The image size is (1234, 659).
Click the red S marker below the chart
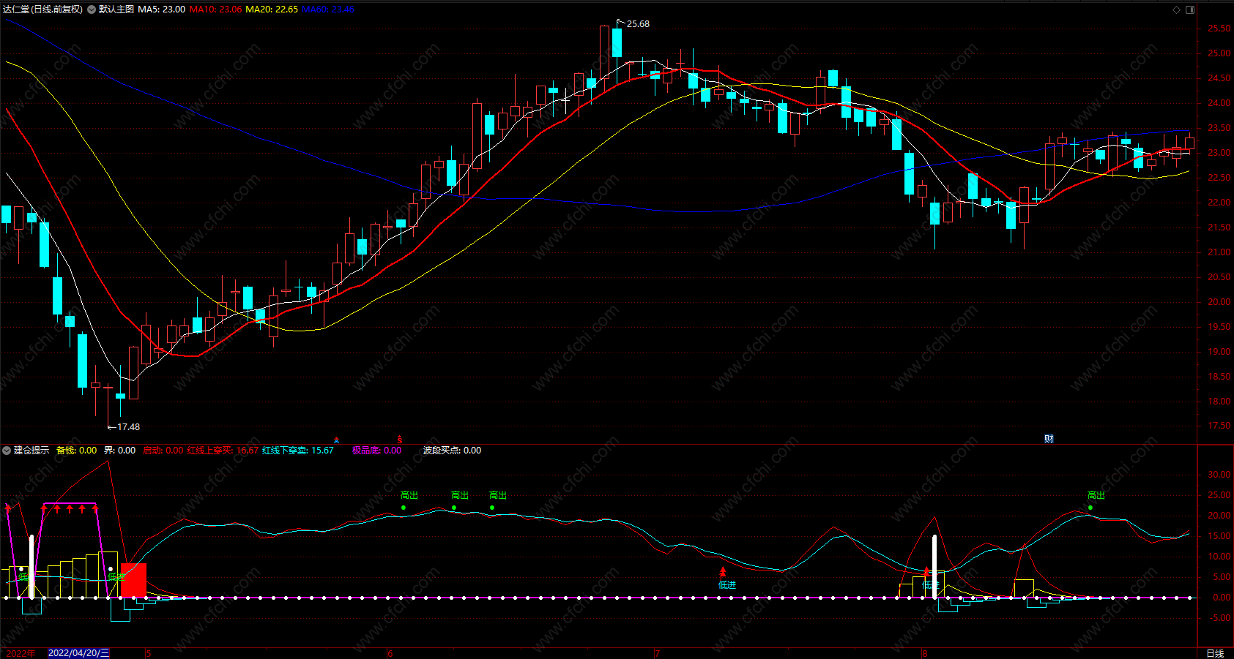[x=400, y=440]
